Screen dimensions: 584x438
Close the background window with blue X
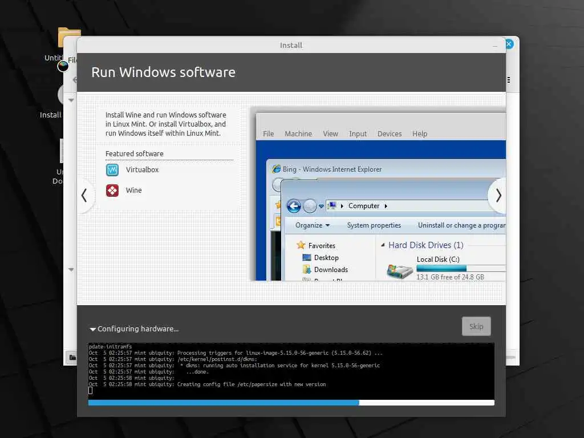point(509,44)
